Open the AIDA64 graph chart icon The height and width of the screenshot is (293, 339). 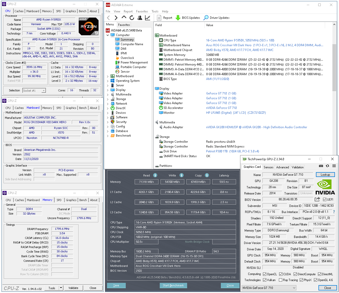tap(148, 18)
